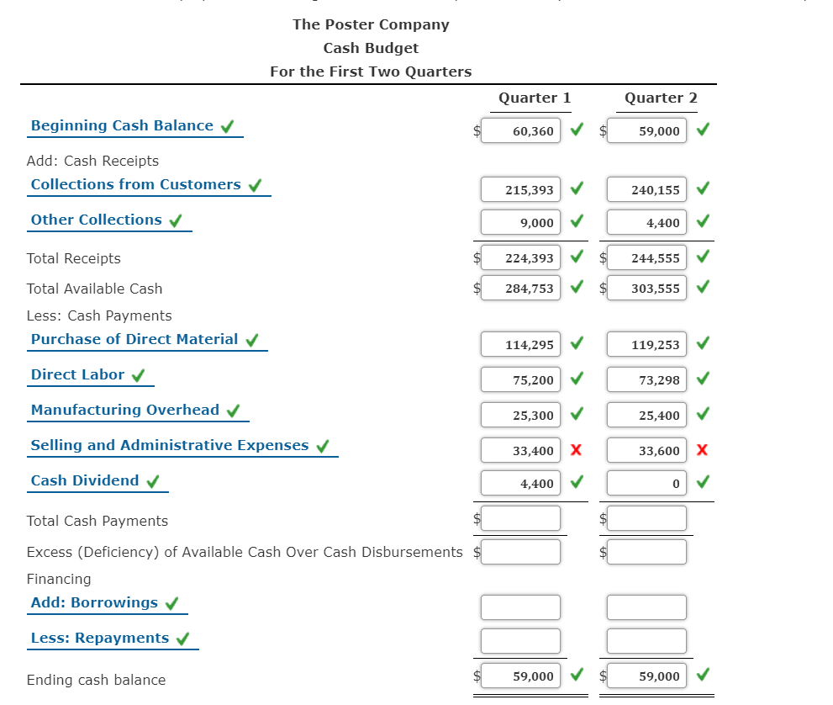Click the red X beside Quarter 2 Selling expenses
The image size is (833, 705).
click(703, 450)
